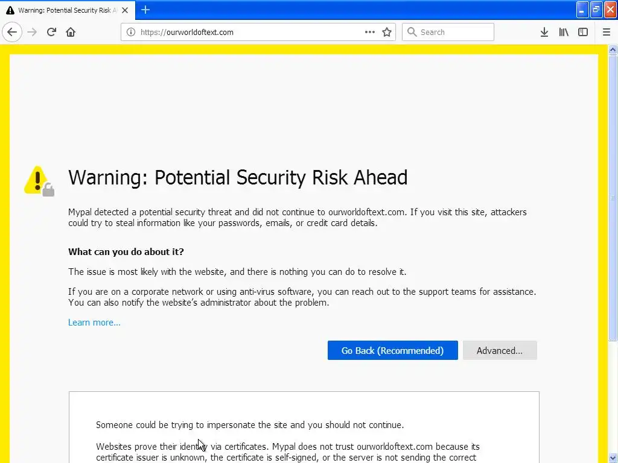Open the Downloads panel
Viewport: 618px width, 463px height.
pyautogui.click(x=544, y=32)
